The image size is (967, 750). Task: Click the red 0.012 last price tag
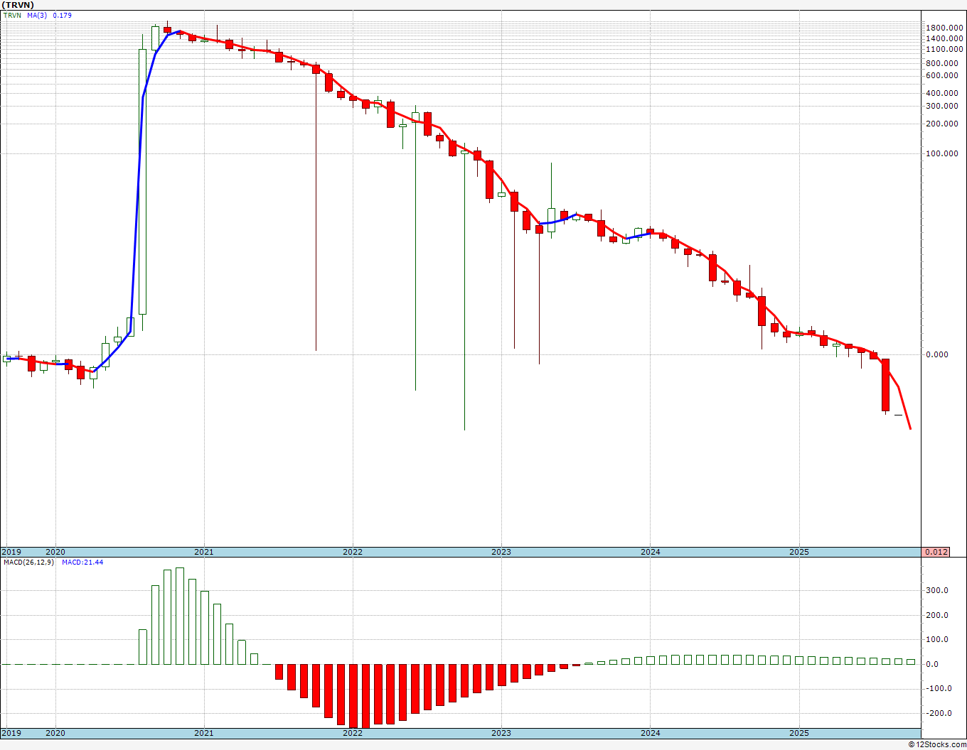point(936,552)
